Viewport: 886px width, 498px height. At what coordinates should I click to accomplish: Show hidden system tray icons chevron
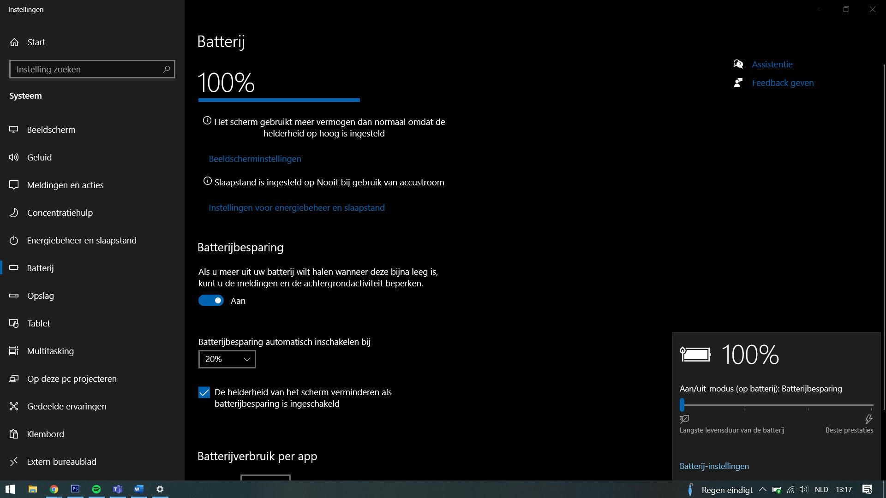[x=762, y=489]
